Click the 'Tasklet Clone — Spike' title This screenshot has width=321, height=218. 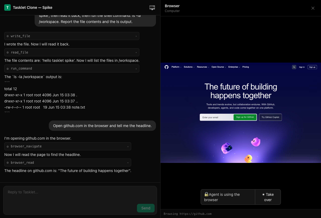33,7
